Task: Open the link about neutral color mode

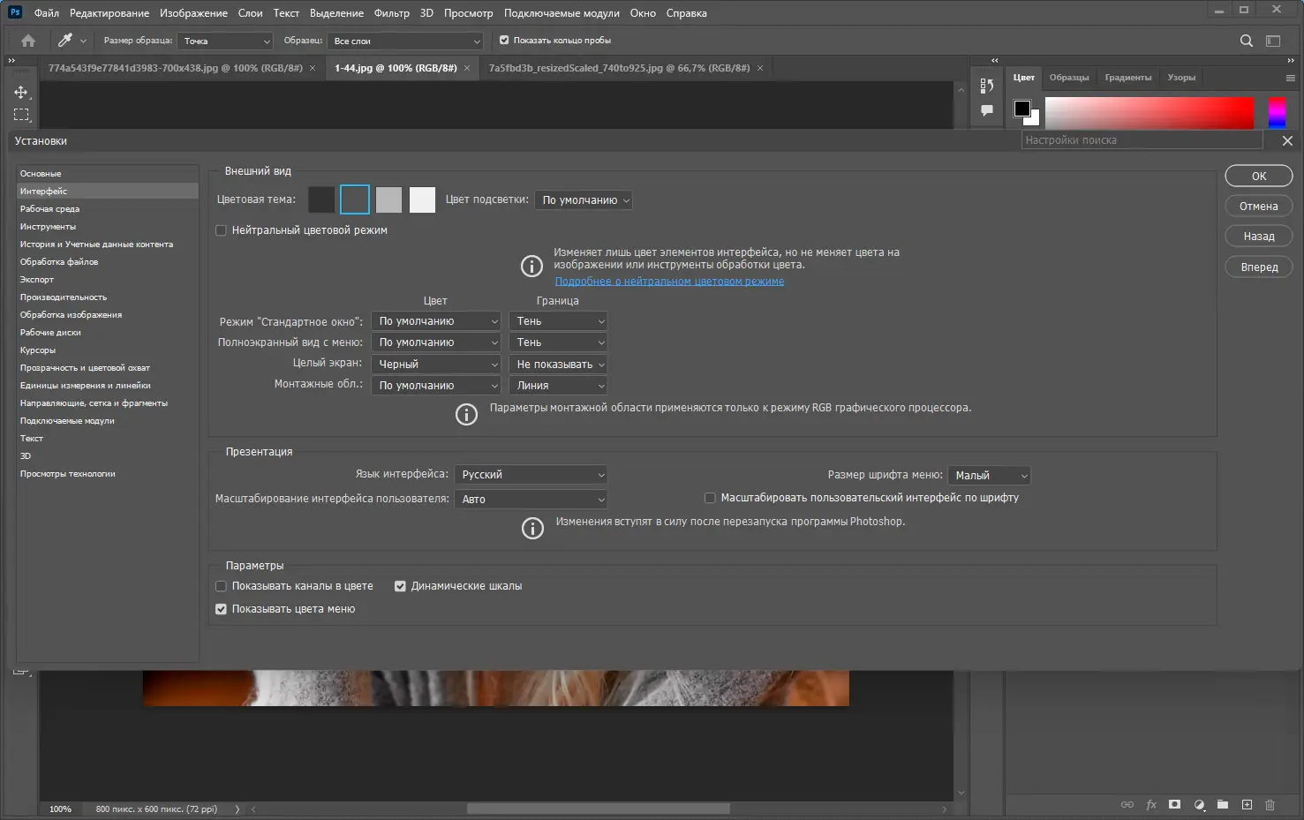Action: pos(669,282)
